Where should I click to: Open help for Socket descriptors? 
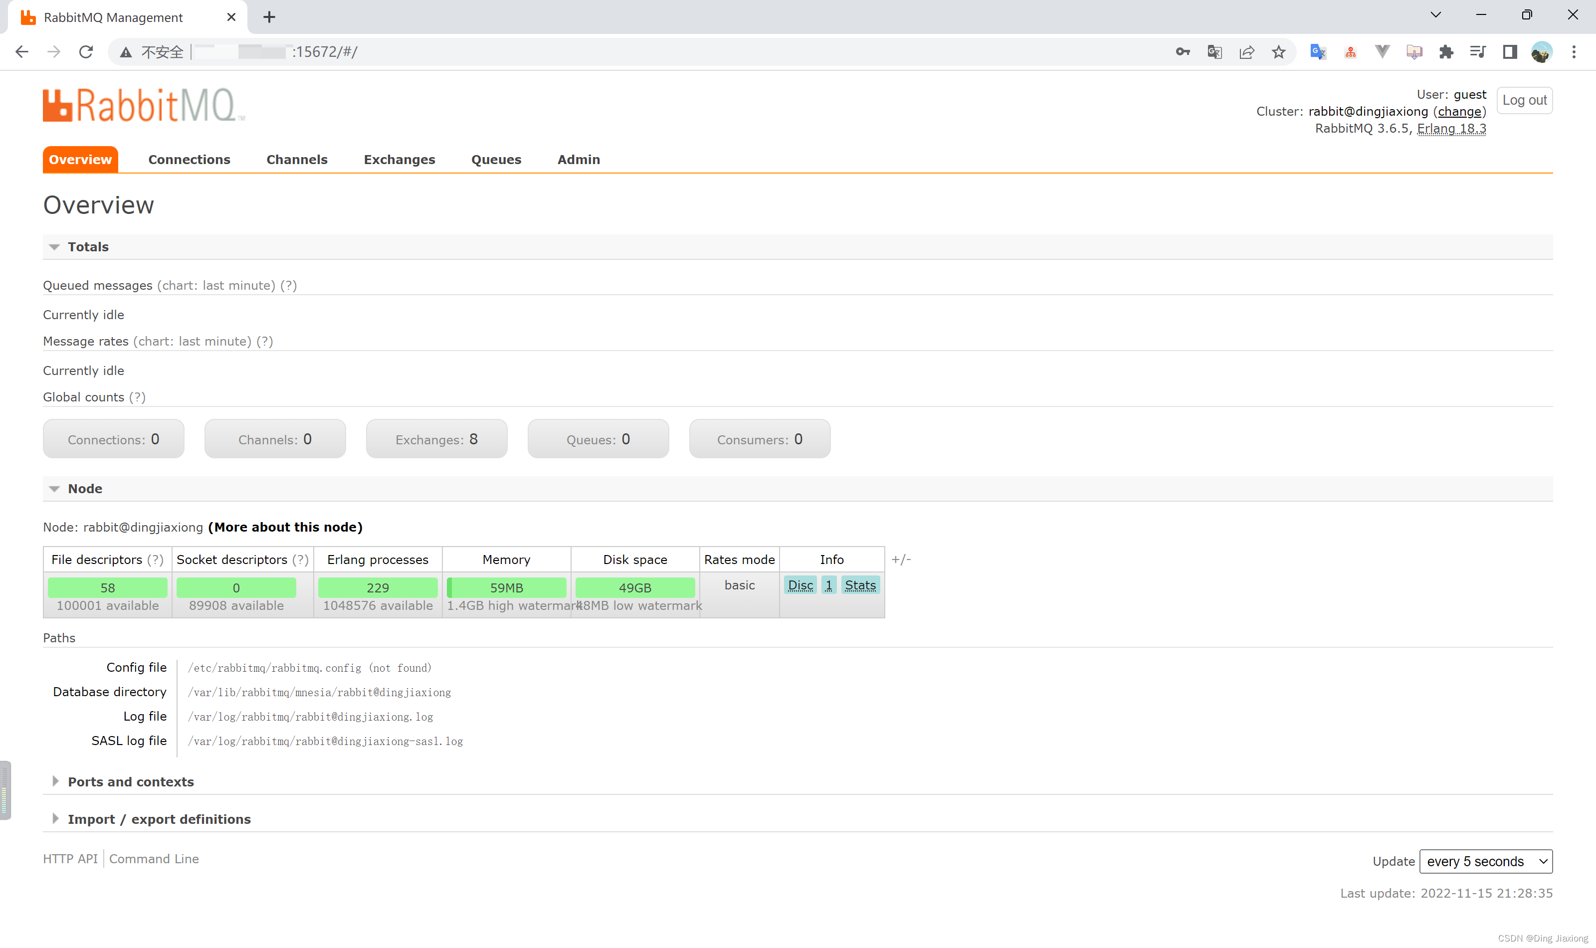(300, 560)
